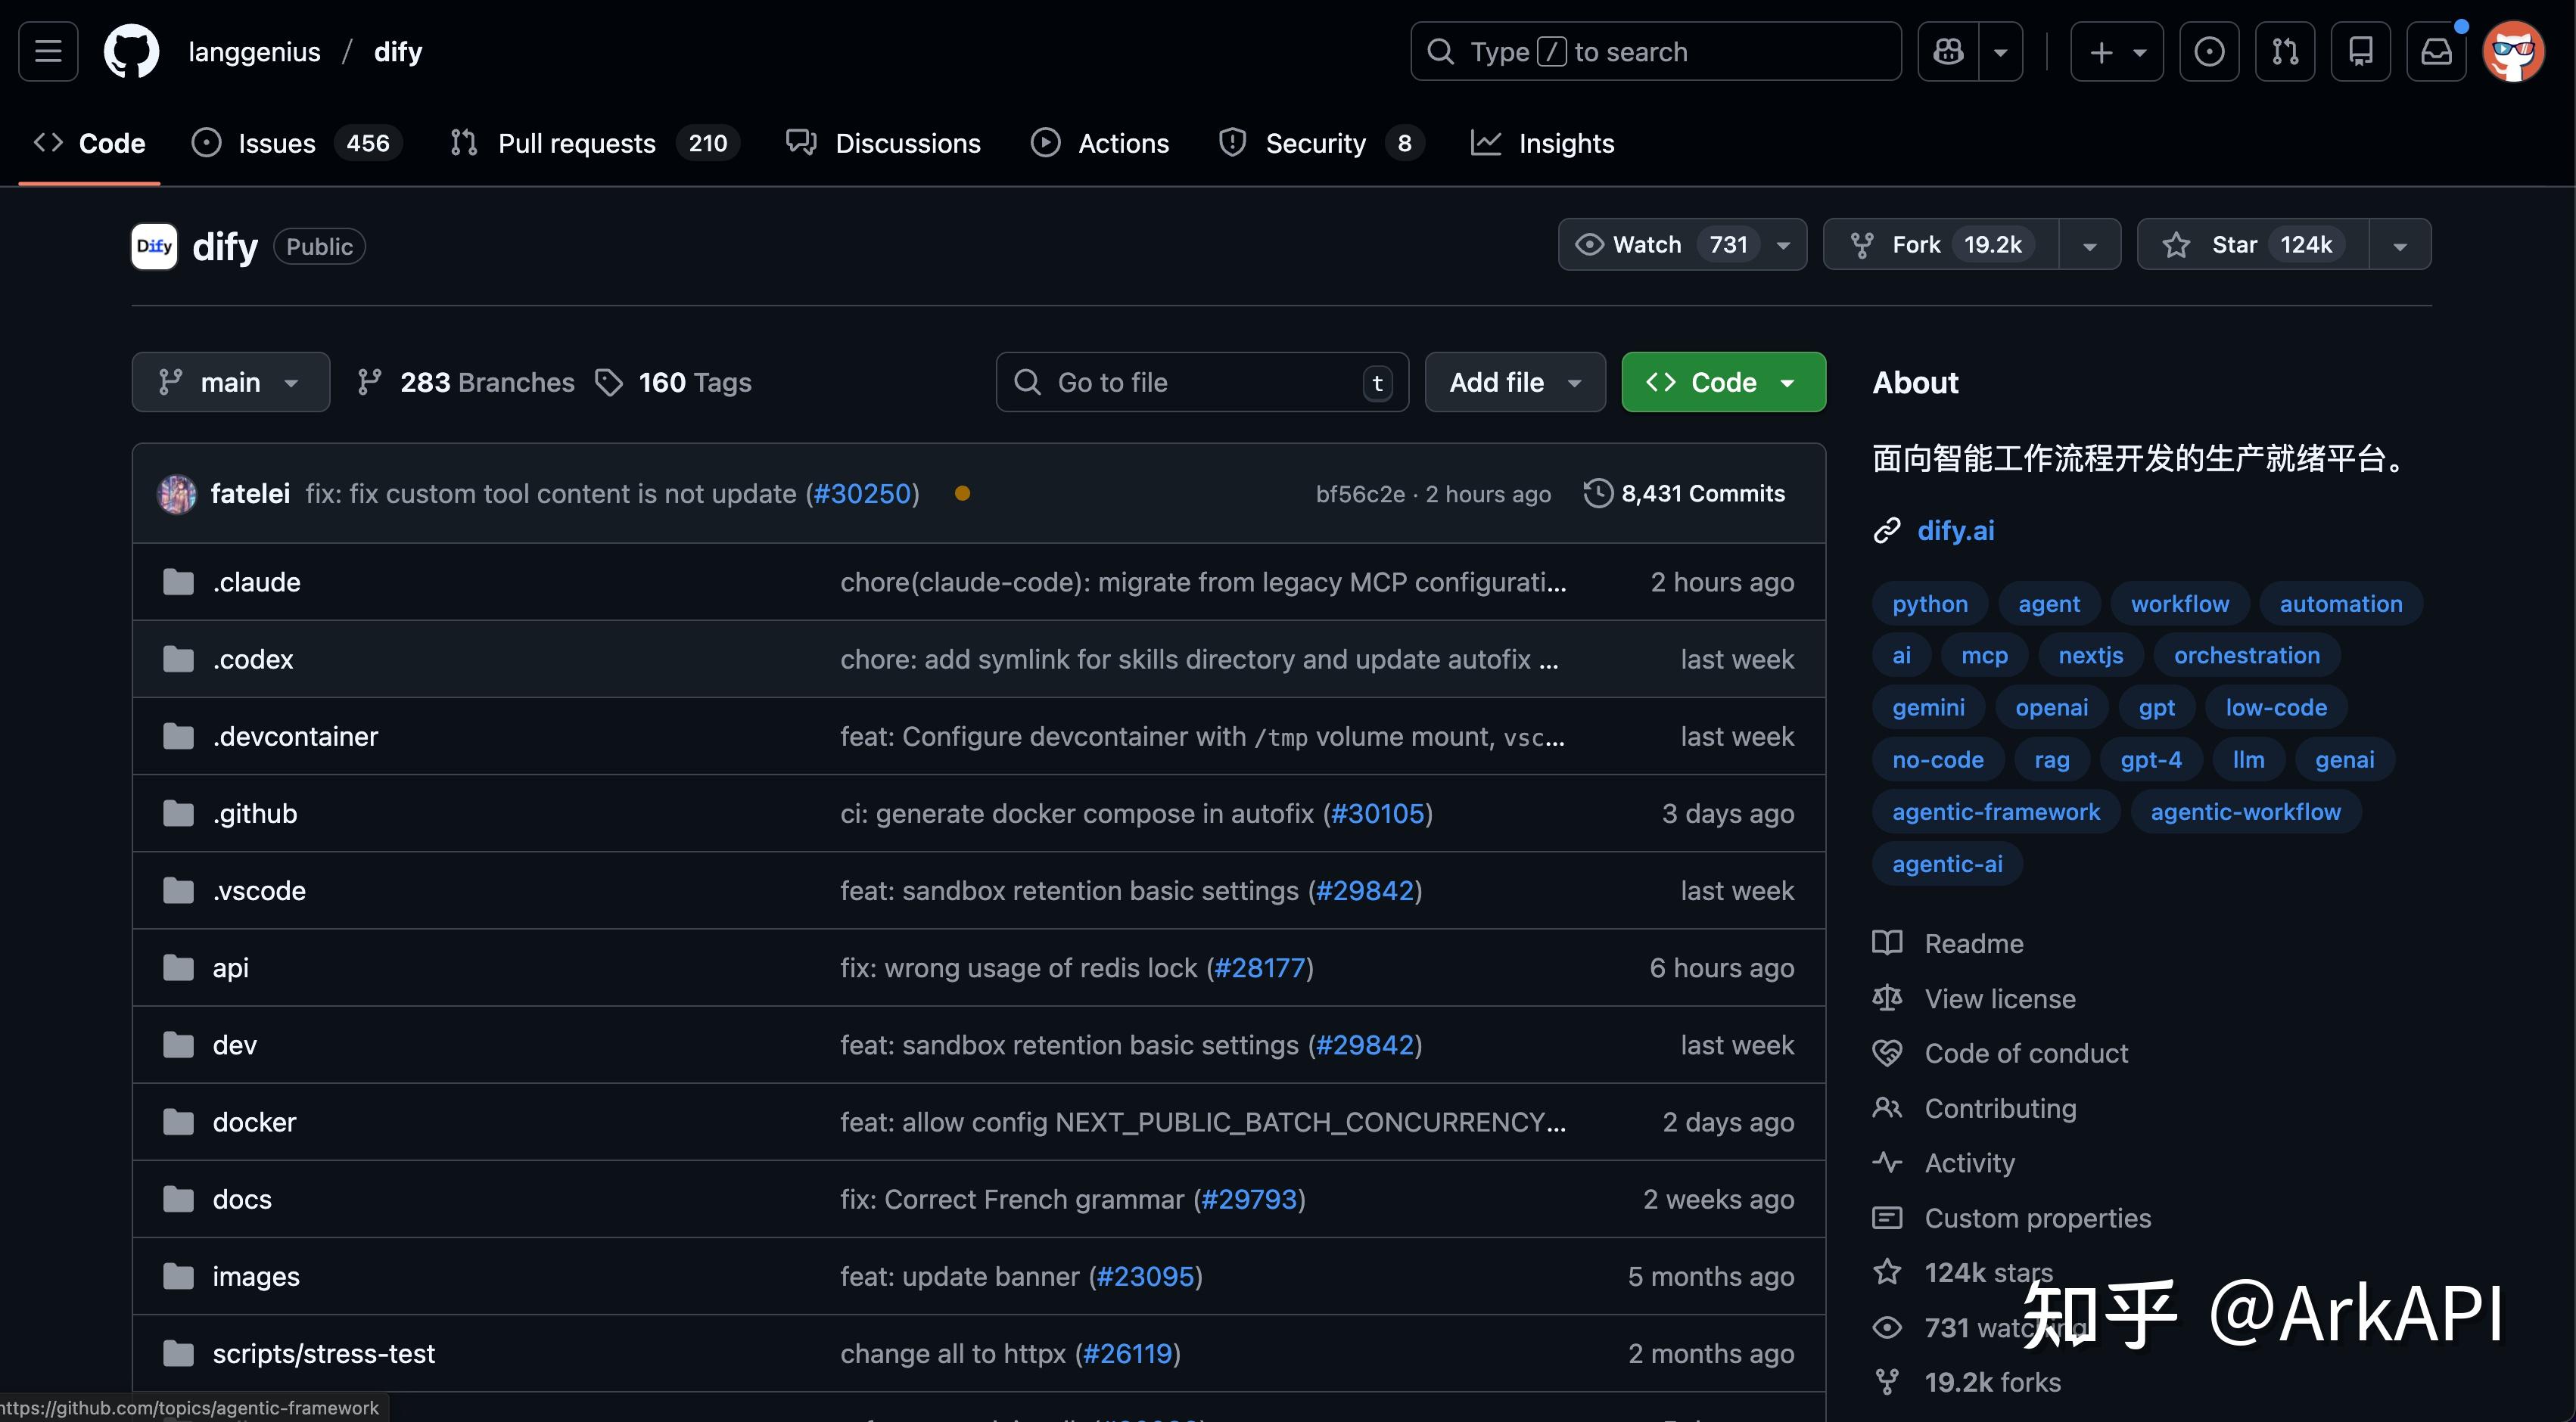Expand the Copilot dropdown arrow
Screen dimensions: 2576x1422
click(2001, 51)
